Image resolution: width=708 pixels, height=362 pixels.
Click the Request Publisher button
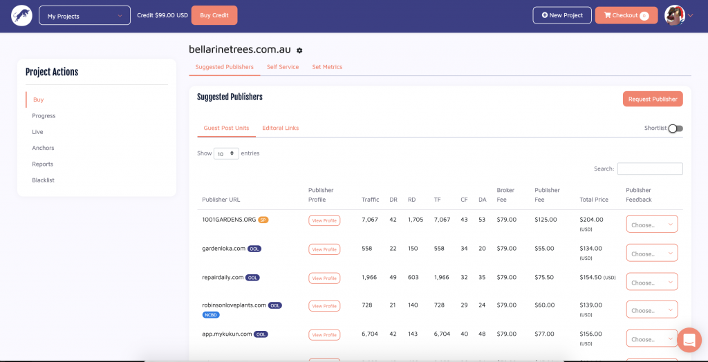[652, 99]
